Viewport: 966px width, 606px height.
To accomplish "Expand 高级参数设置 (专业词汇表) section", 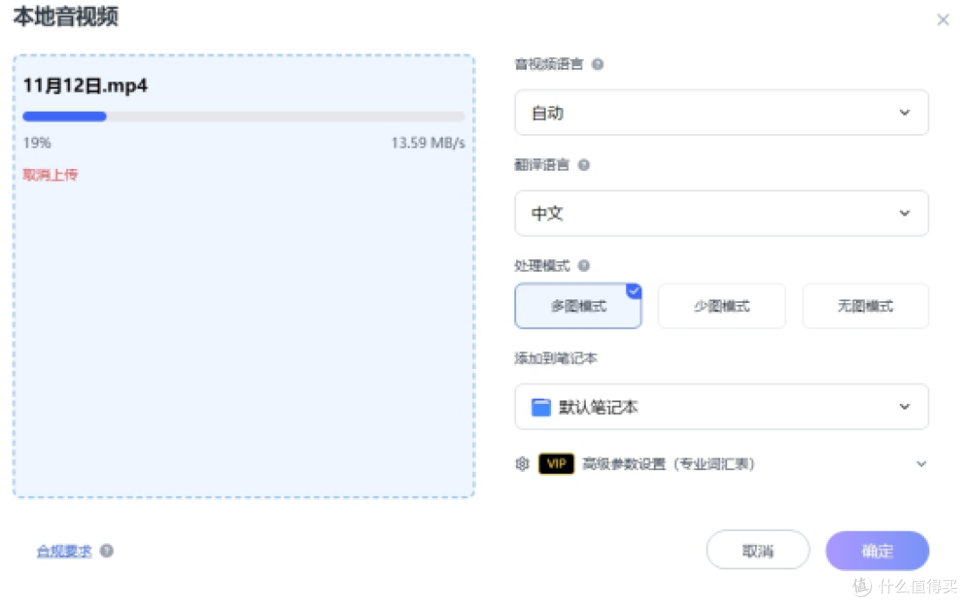I will click(x=722, y=464).
